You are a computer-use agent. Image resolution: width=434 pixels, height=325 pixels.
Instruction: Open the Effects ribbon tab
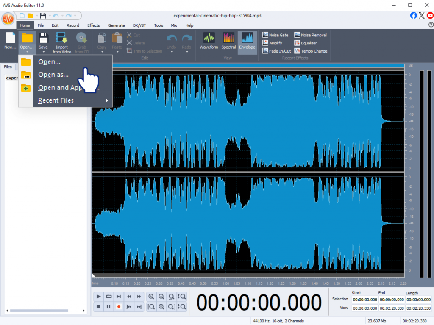pyautogui.click(x=93, y=25)
